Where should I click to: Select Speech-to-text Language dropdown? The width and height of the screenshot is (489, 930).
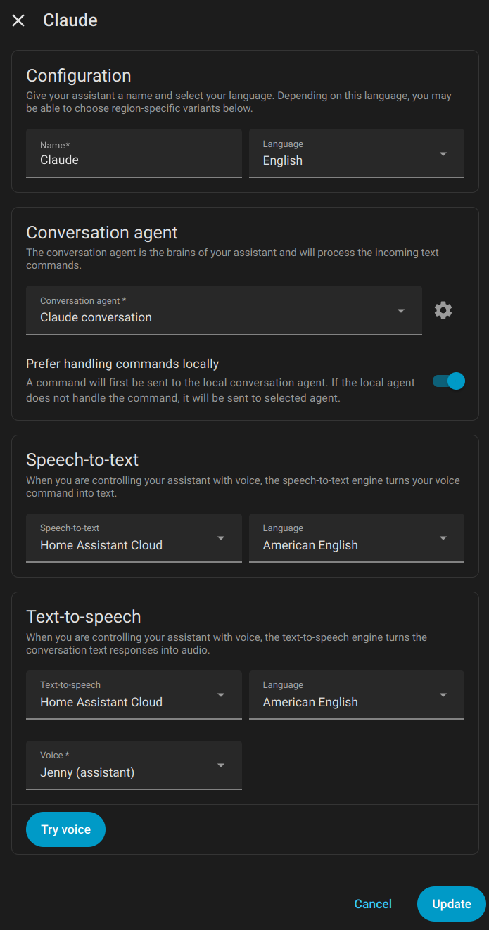coord(356,538)
